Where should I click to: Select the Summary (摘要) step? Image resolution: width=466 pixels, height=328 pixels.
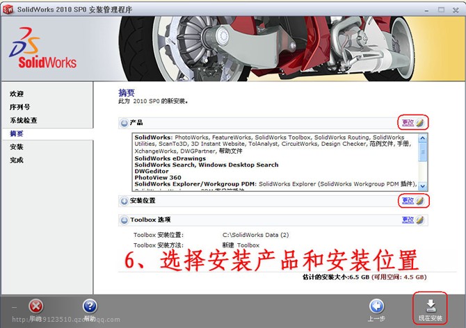(17, 133)
